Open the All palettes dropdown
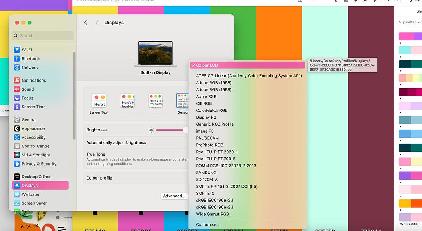Image resolution: width=422 pixels, height=231 pixels. (x=409, y=22)
